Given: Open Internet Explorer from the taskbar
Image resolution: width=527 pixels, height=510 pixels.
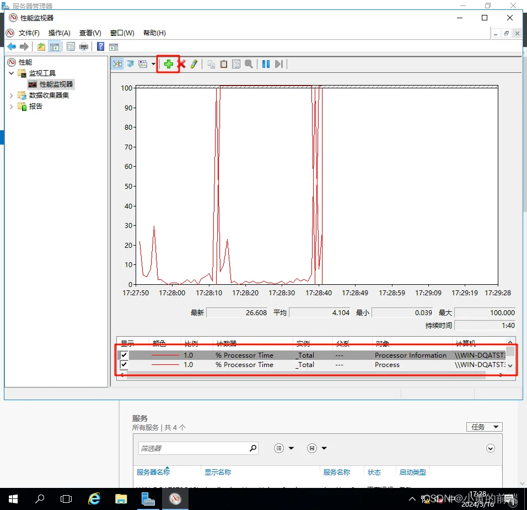Looking at the screenshot, I should (94, 499).
